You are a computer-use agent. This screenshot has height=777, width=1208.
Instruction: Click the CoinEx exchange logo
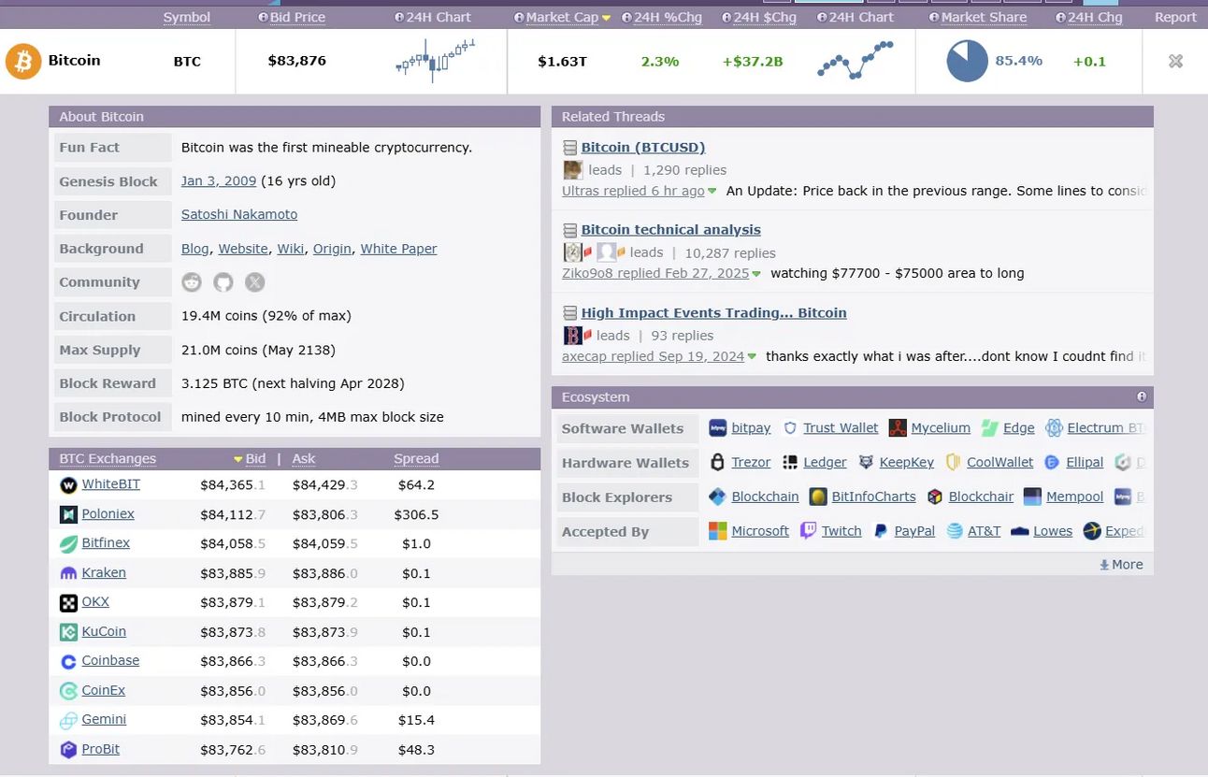[68, 691]
